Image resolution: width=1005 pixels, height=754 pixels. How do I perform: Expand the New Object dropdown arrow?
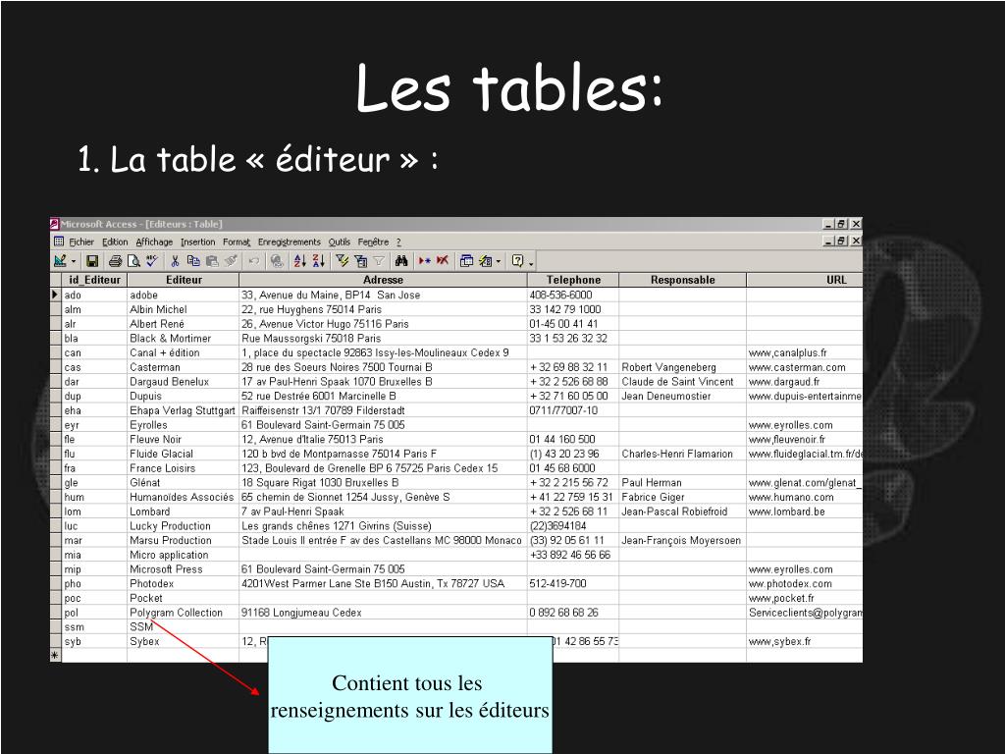click(x=498, y=261)
